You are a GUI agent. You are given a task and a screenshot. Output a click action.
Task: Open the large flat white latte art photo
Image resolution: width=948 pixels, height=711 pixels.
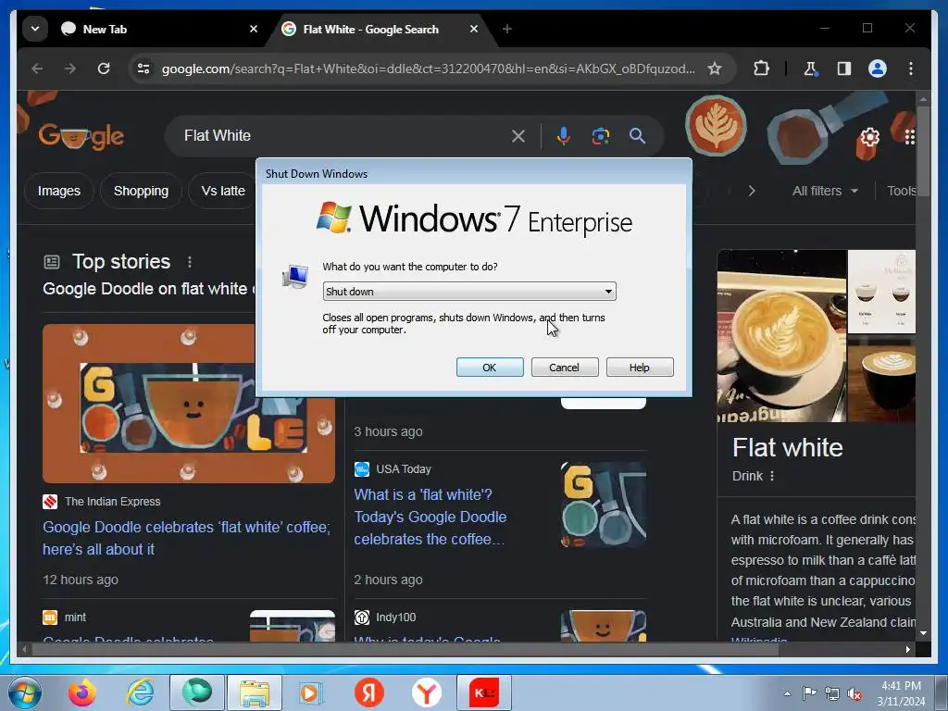click(781, 335)
